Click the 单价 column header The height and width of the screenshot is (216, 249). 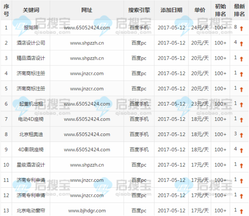200,10
